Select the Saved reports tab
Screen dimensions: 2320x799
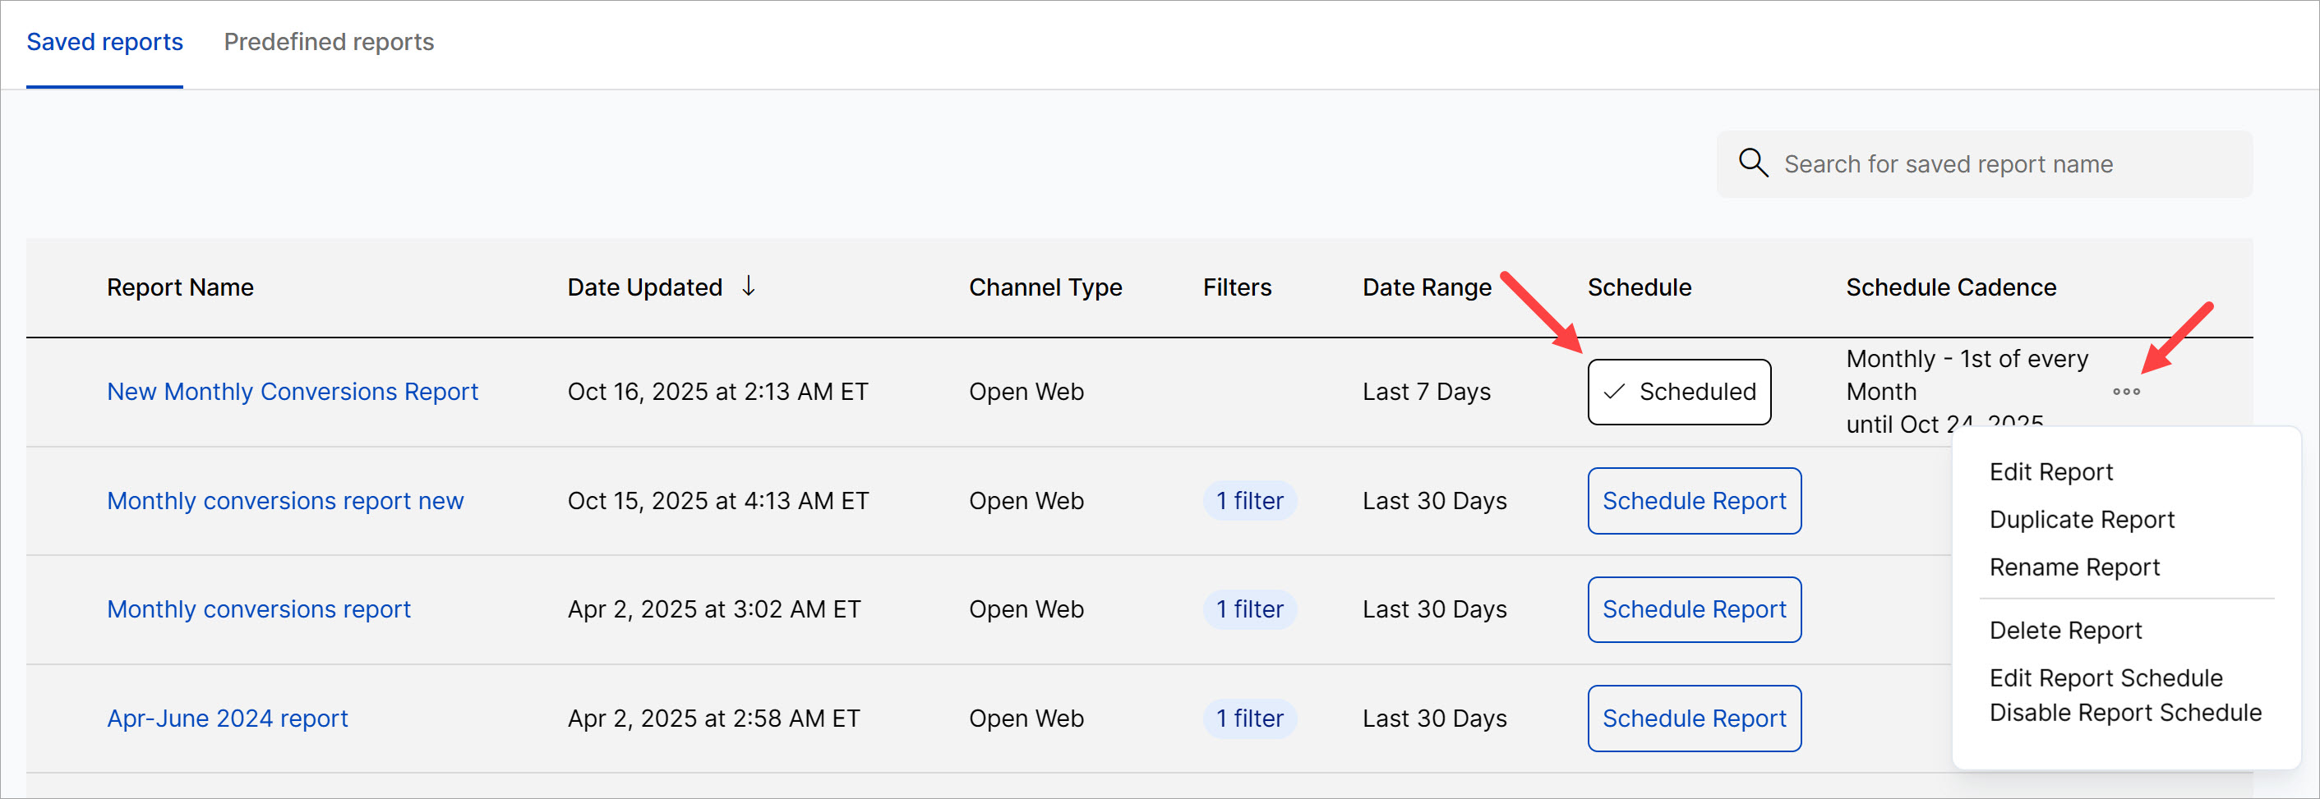pos(104,42)
